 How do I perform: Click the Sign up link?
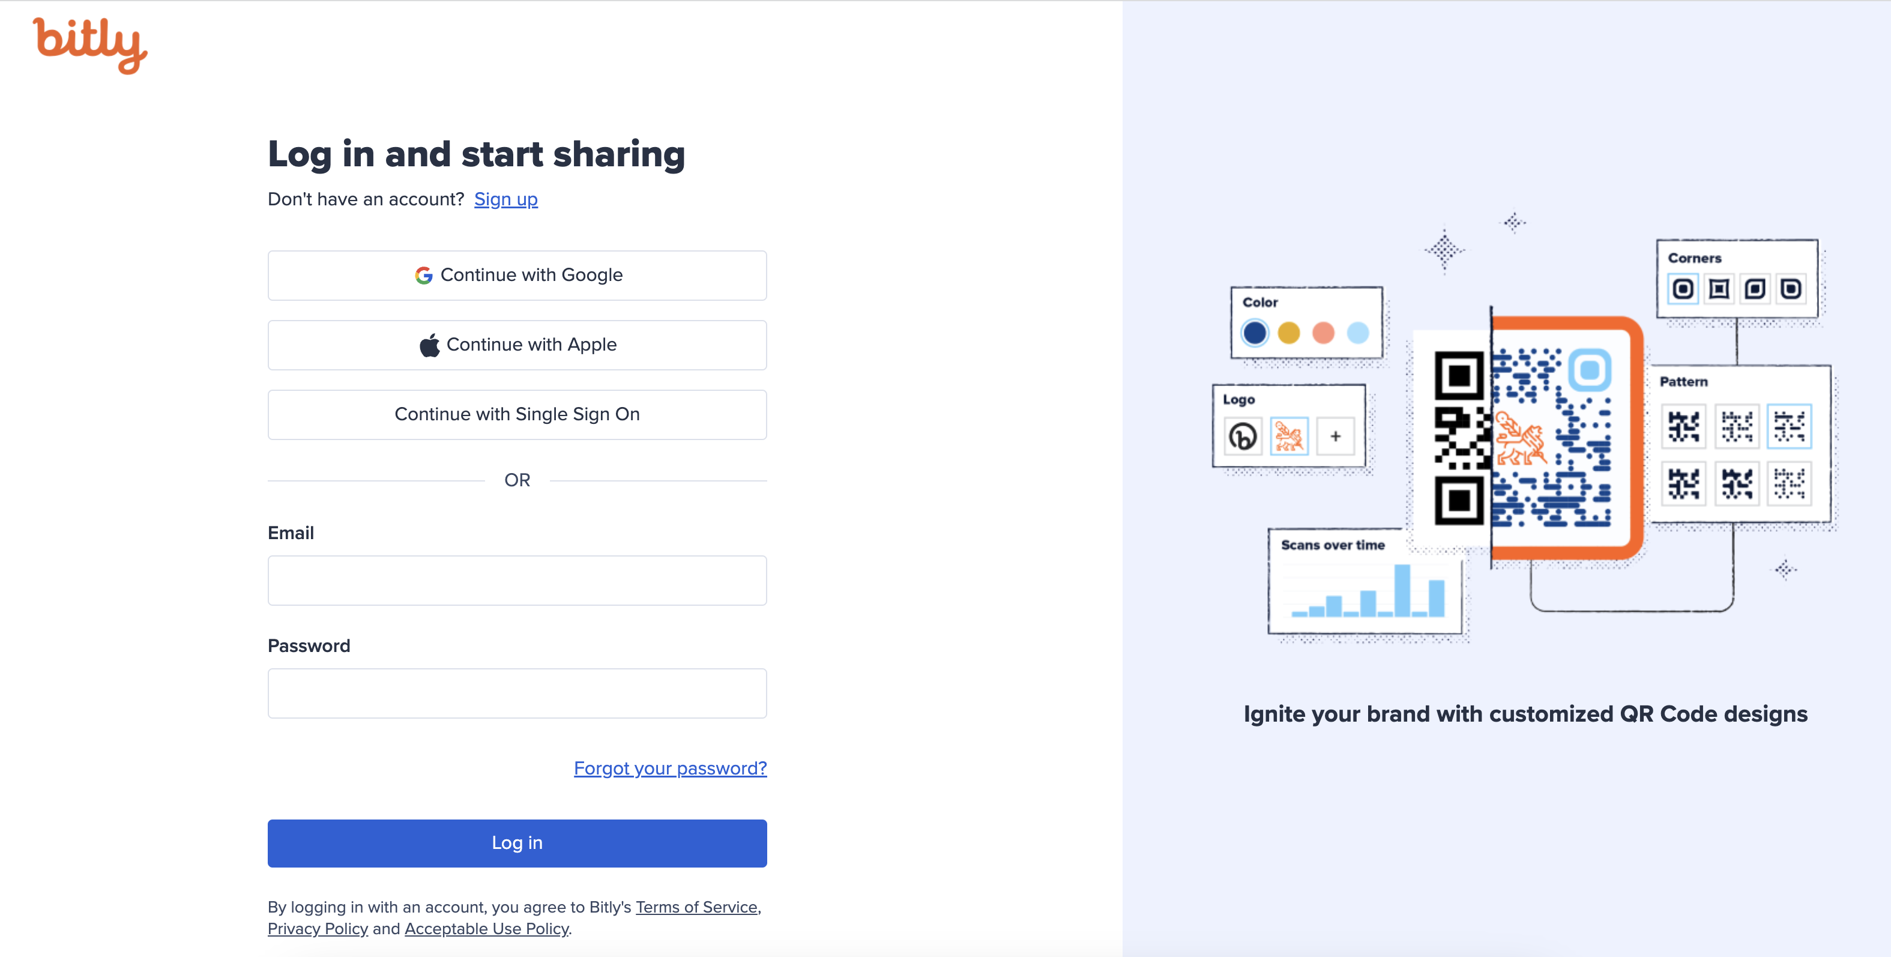pyautogui.click(x=506, y=199)
